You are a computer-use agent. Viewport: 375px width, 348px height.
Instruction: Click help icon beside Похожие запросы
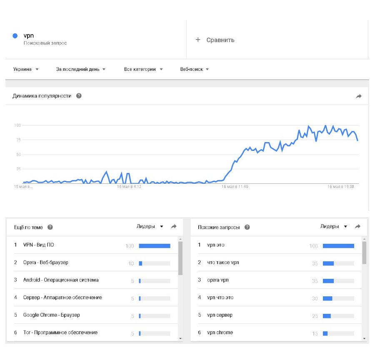coord(247,227)
